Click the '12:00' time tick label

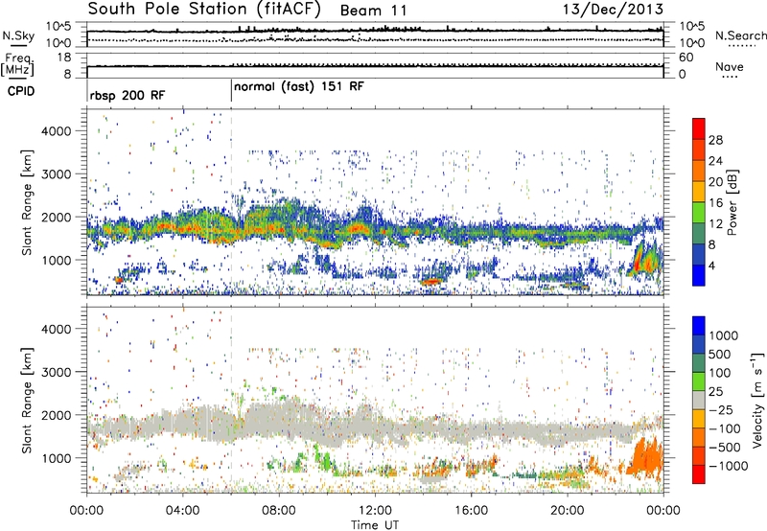[375, 511]
